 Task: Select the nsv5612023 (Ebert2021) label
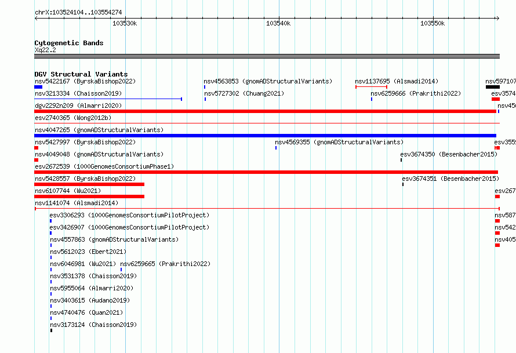(x=88, y=252)
